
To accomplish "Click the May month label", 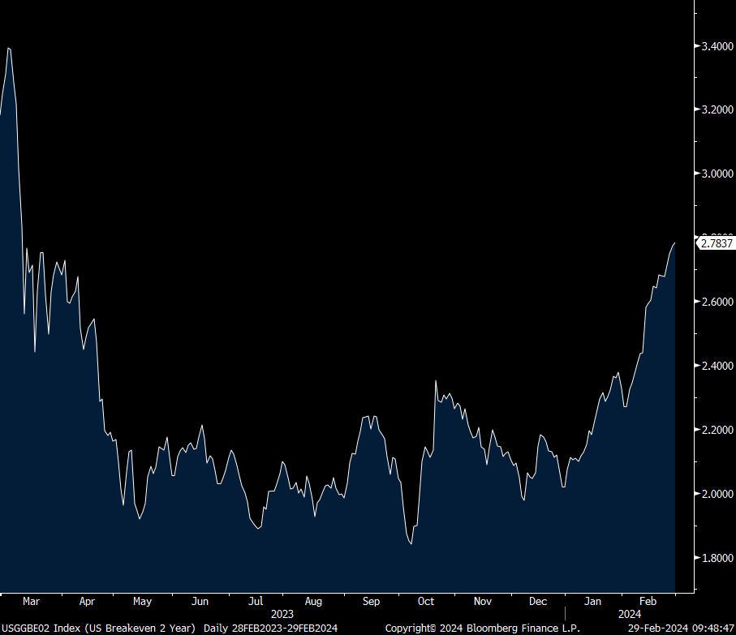I will coord(142,601).
